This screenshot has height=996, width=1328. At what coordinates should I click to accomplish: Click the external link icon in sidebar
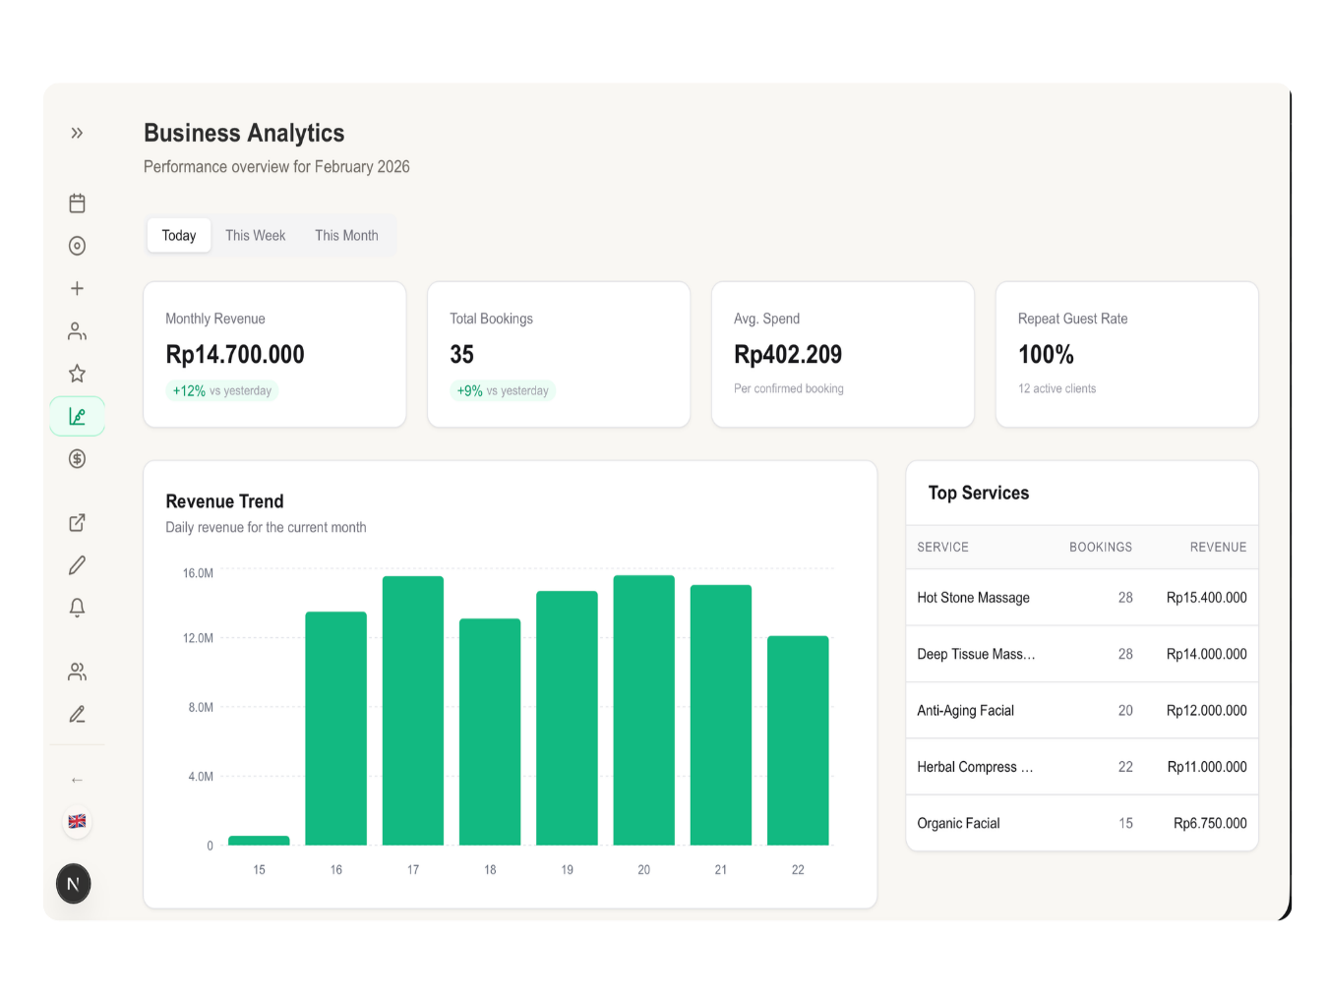coord(77,523)
